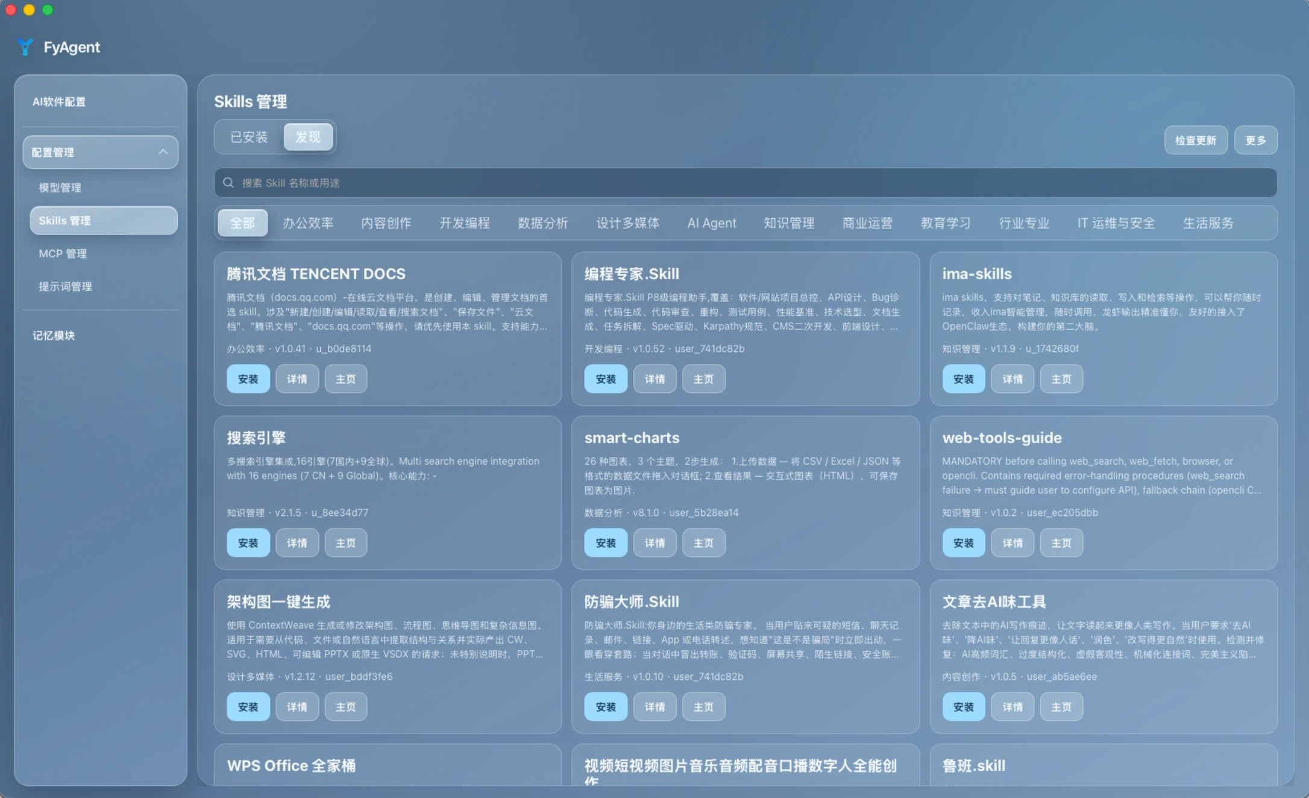The height and width of the screenshot is (798, 1309).
Task: Install the 搜索引擎 skill
Action: click(248, 543)
